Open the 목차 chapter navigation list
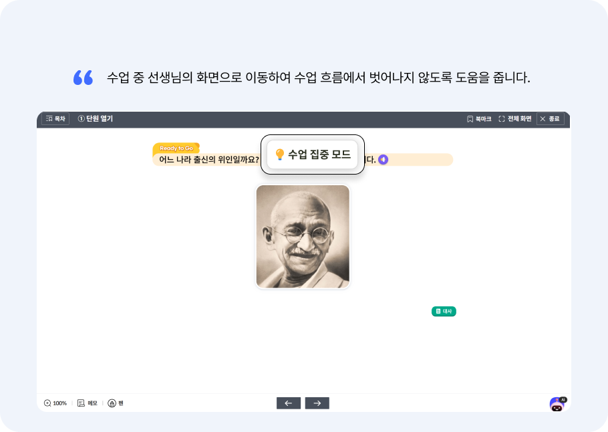Viewport: 608px width, 432px height. 54,118
